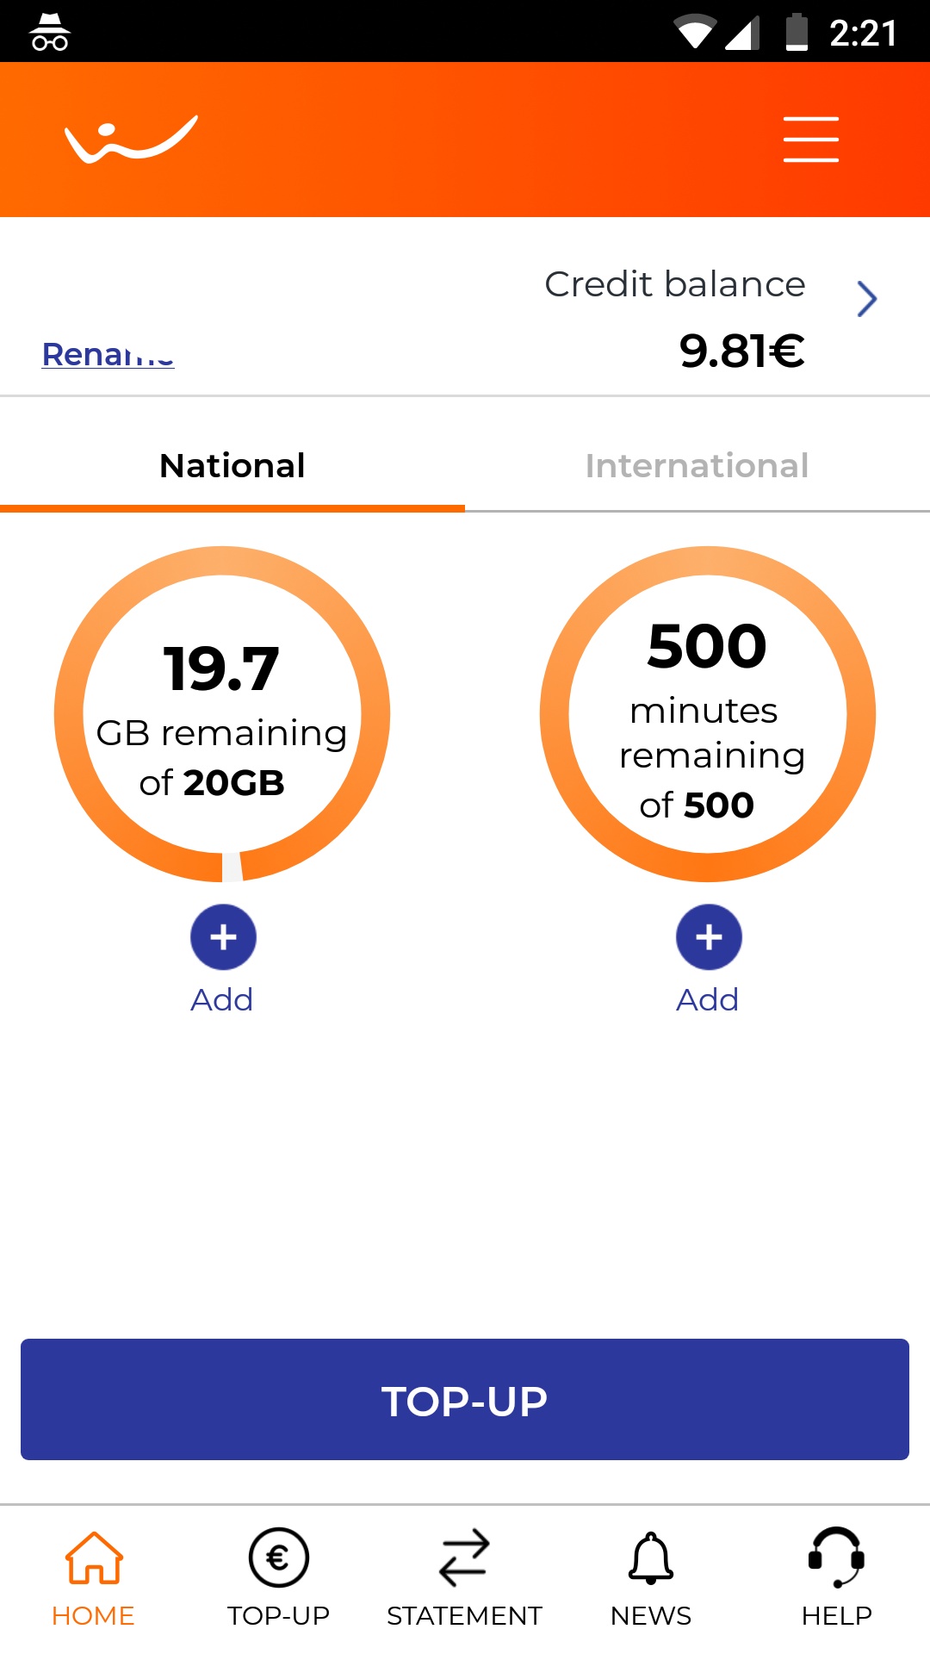Tap plus icon under GB remaining

coord(223,937)
